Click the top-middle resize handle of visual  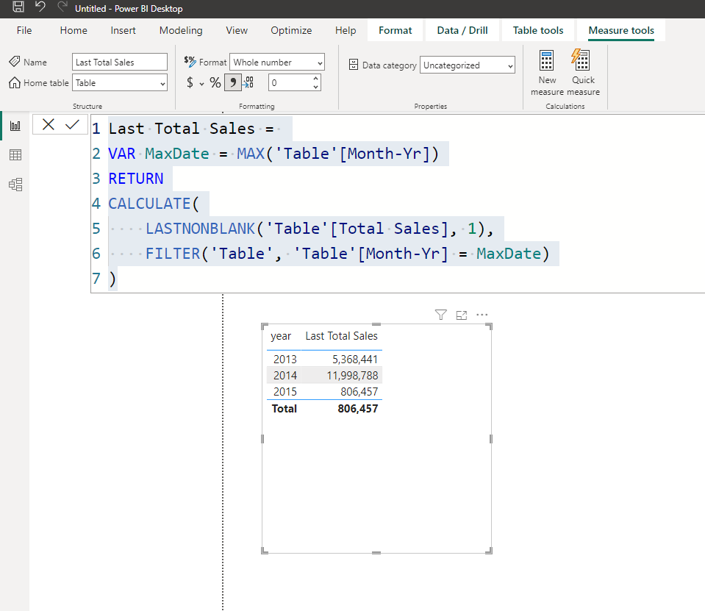[377, 324]
